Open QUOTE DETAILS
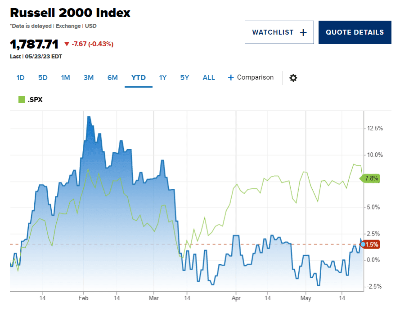The height and width of the screenshot is (311, 400). click(355, 32)
